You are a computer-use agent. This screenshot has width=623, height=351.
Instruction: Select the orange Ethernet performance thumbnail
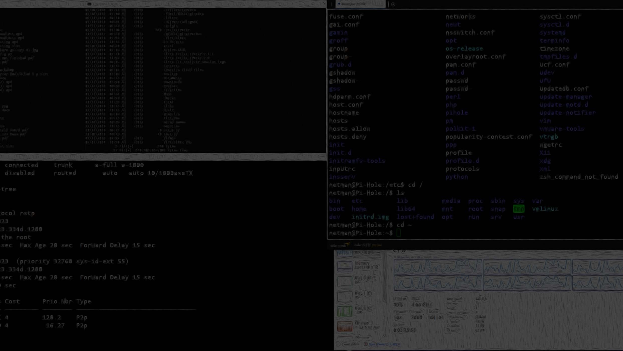click(x=345, y=326)
